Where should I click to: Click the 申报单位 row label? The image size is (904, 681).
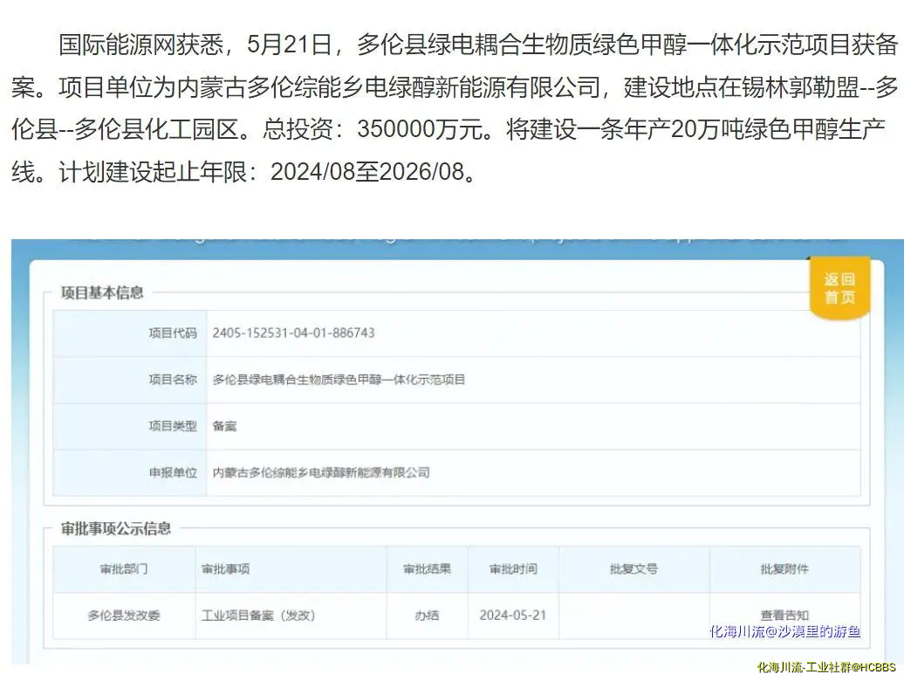[x=173, y=473]
